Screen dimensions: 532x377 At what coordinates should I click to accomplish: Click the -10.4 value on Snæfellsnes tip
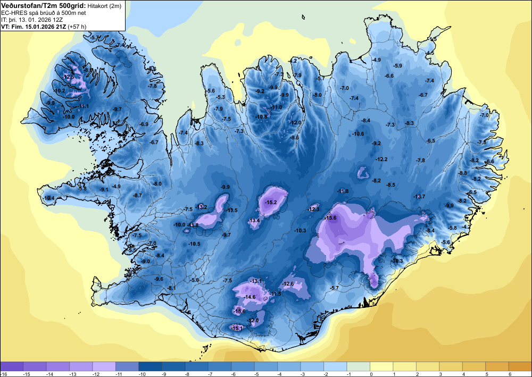49,198
